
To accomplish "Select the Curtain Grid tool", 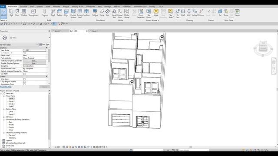I will click(x=80, y=13).
